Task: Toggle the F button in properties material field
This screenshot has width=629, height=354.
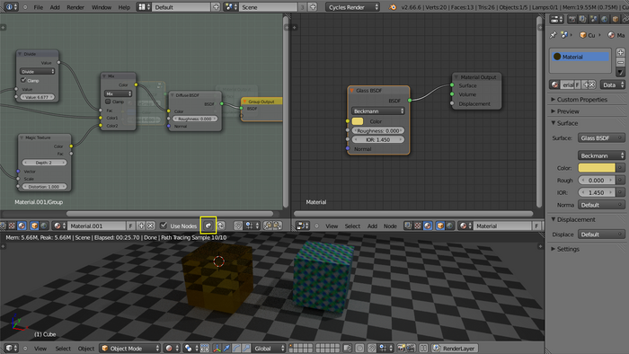Action: [577, 84]
